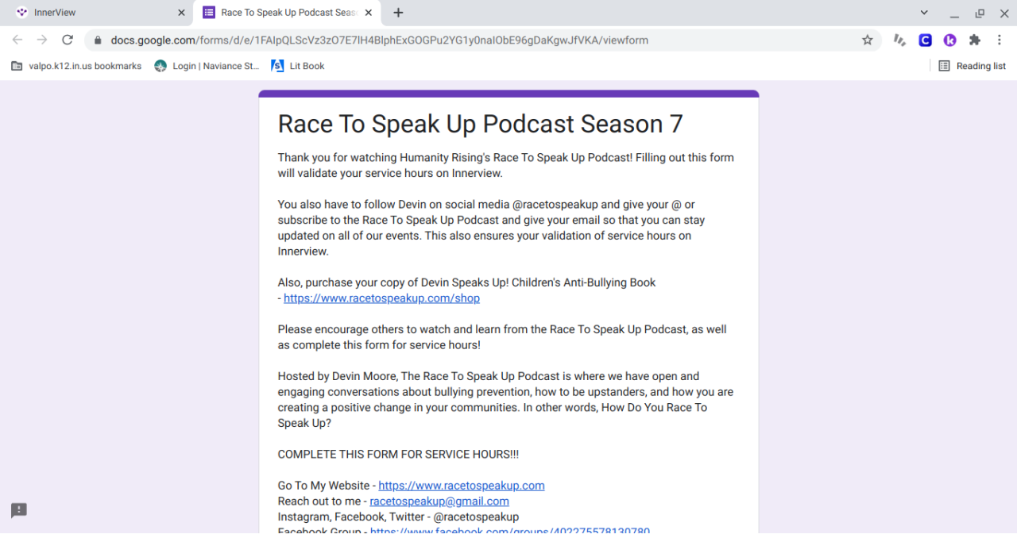Viewport: 1017px width, 534px height.
Task: Go back to previous page
Action: pos(17,40)
